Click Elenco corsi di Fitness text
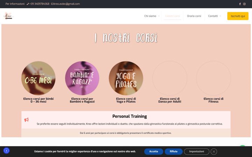Viewport: 252px width, 157px height. (x=213, y=100)
